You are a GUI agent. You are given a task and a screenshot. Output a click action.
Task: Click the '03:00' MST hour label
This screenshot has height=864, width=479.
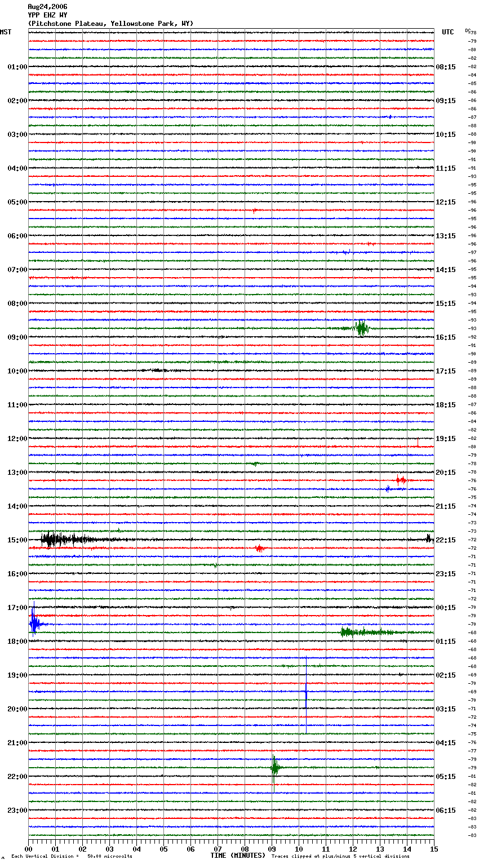point(17,135)
